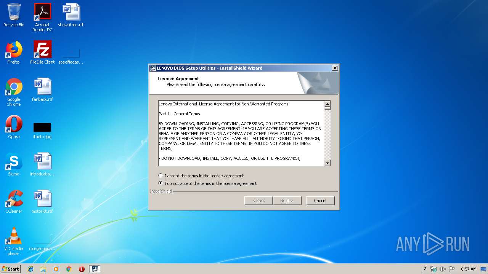Click the 'Part 1 - General Terms' line
Viewport: 488px width, 274px height.
pyautogui.click(x=179, y=114)
